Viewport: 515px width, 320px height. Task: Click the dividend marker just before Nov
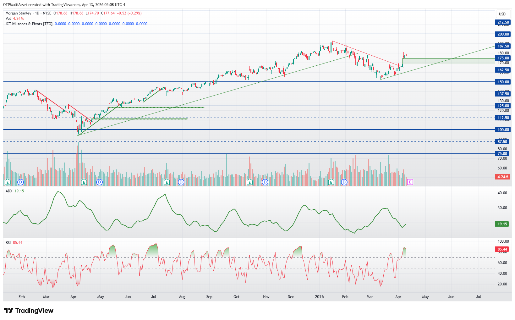265,182
